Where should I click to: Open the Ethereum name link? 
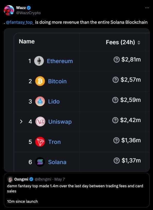(60, 61)
